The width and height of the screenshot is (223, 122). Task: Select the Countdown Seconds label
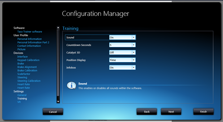pos(79,45)
